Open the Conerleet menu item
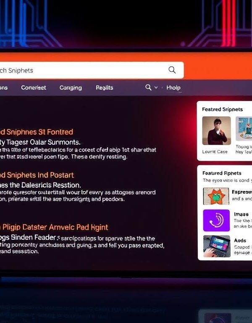This screenshot has width=252, height=323. (34, 87)
